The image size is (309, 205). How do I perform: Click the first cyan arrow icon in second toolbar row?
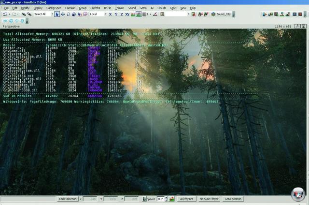tap(5, 21)
